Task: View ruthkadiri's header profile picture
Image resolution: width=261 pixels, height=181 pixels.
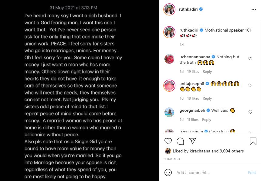Action: point(169,9)
